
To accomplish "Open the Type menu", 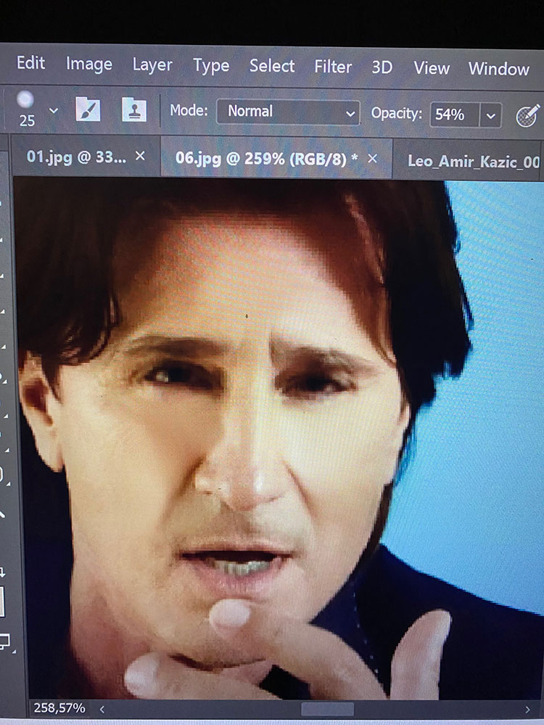I will click(211, 66).
